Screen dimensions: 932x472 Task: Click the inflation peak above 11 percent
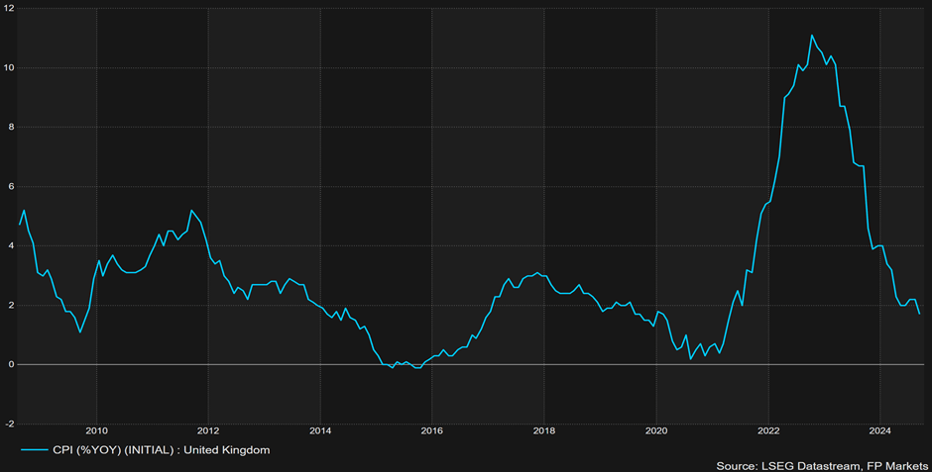(x=811, y=35)
